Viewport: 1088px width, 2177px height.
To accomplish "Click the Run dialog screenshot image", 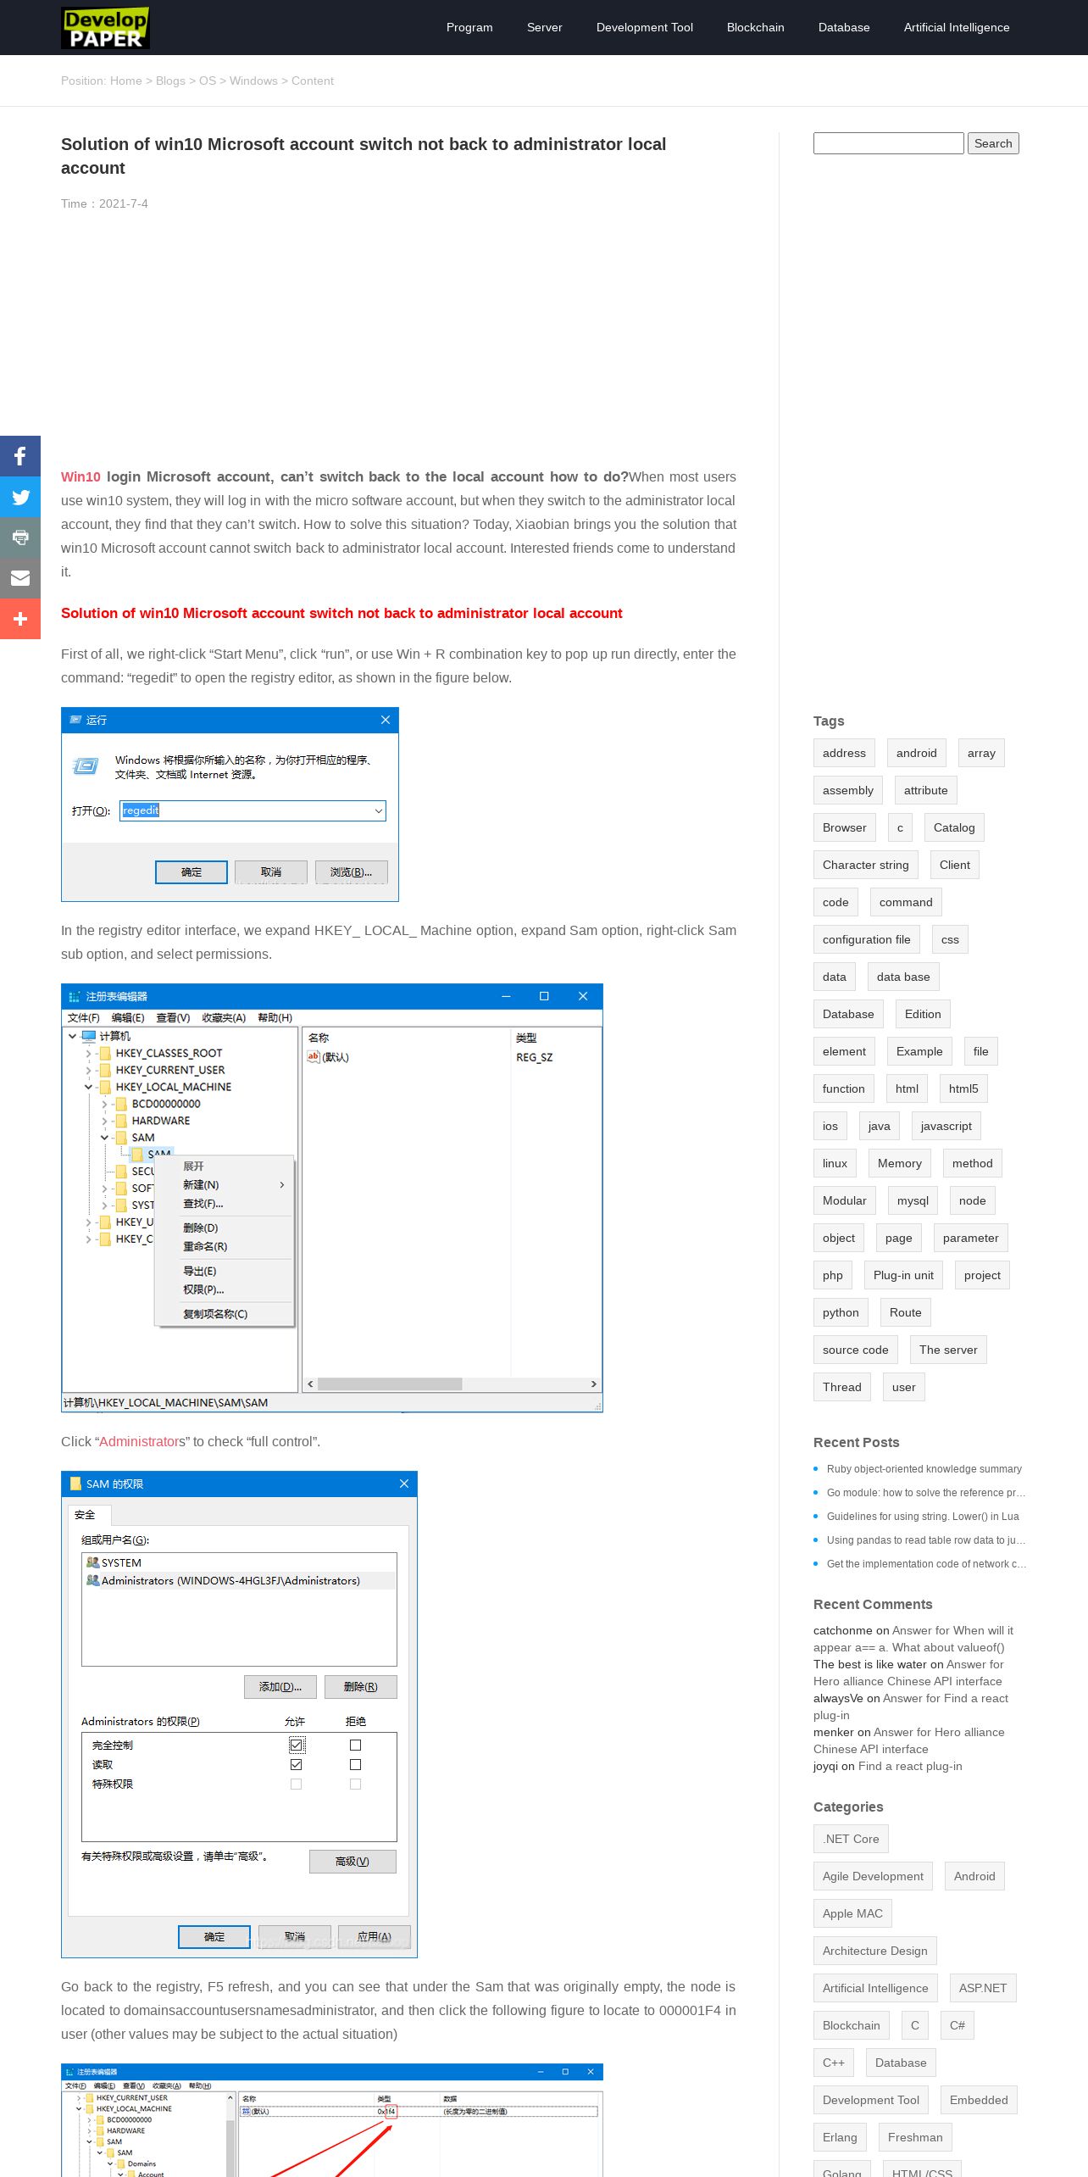I will [230, 805].
